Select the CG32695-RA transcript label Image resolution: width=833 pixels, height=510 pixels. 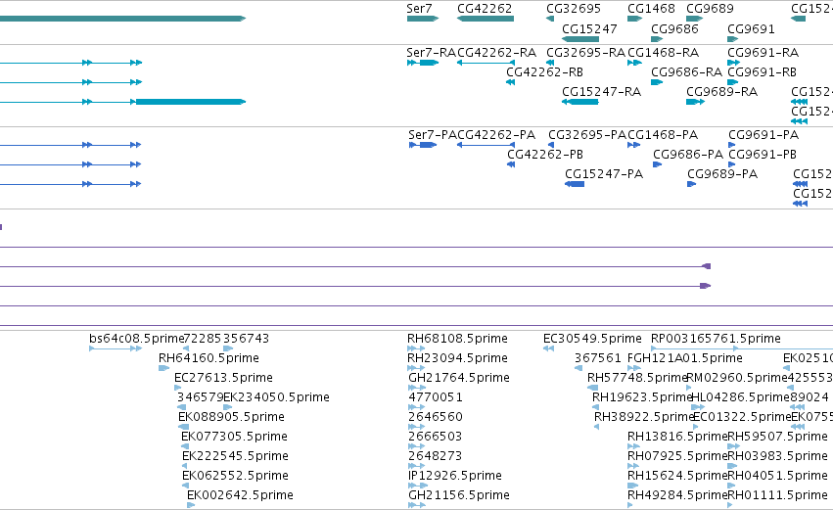[585, 53]
